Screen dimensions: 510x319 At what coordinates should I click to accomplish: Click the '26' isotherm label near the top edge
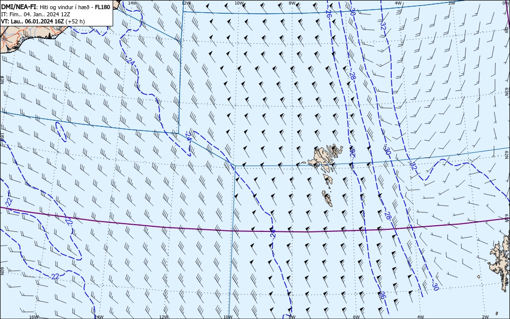pos(328,13)
